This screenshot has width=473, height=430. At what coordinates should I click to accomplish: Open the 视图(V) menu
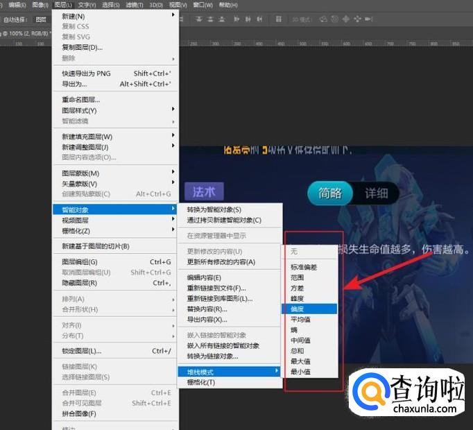pyautogui.click(x=178, y=5)
